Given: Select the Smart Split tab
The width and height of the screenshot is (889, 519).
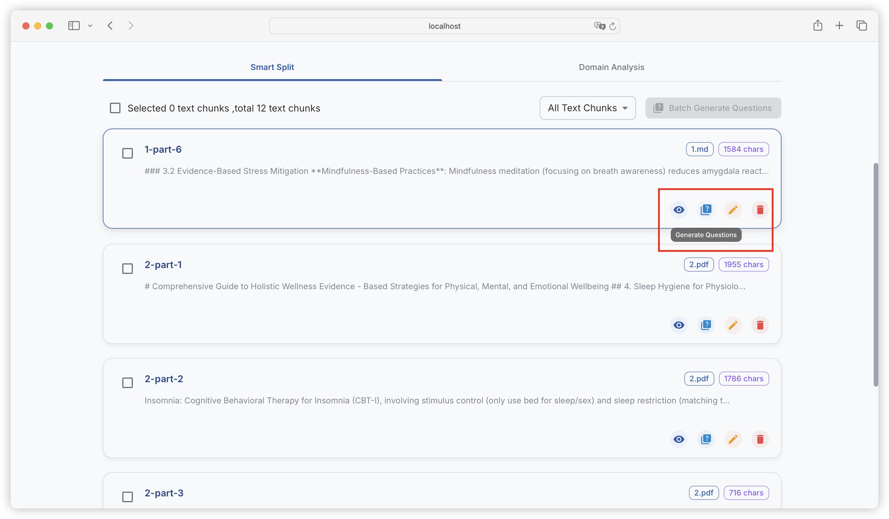Looking at the screenshot, I should (x=272, y=67).
